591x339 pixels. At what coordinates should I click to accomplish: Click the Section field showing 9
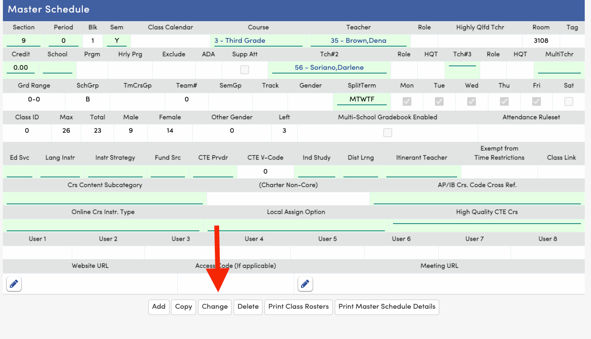coord(24,41)
